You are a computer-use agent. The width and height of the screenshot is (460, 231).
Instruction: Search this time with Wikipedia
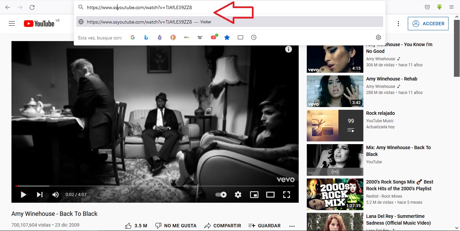200,37
